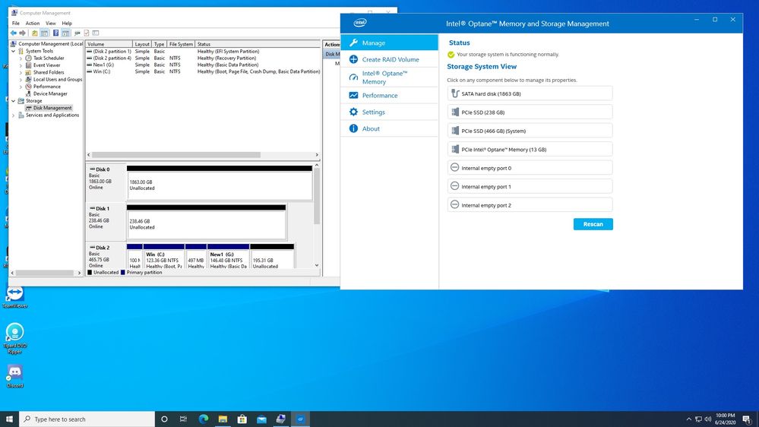The width and height of the screenshot is (759, 427).
Task: Select the PCIe SSD (238 GB) component
Action: click(530, 112)
